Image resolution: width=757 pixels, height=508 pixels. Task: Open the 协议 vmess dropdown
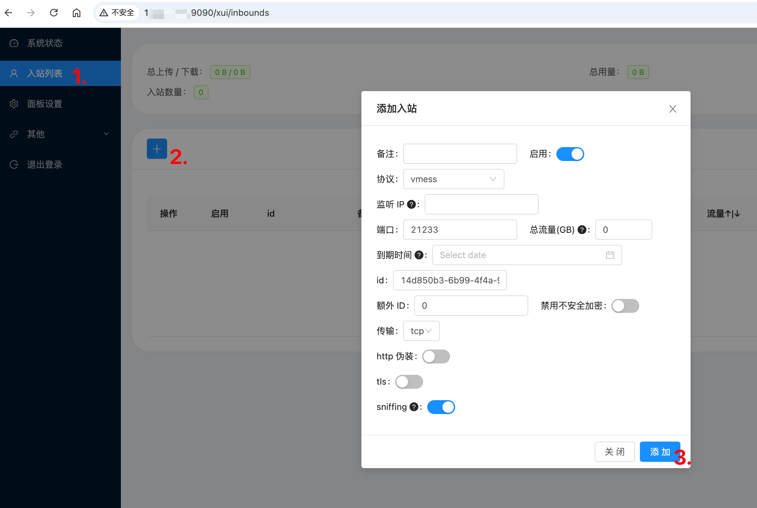(453, 179)
